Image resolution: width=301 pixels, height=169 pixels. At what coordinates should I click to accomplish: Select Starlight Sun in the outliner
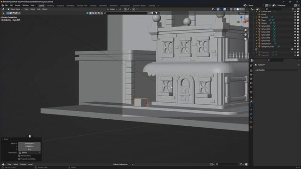(266, 44)
